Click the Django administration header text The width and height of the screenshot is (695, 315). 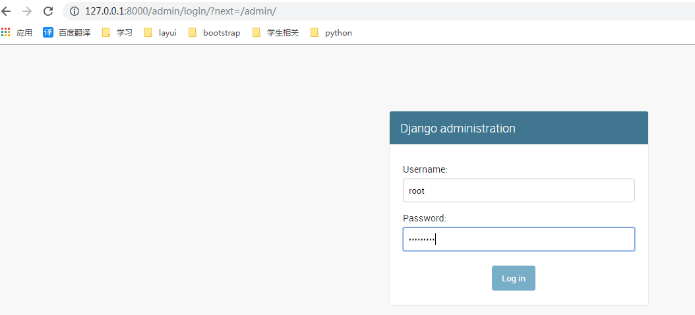click(458, 129)
